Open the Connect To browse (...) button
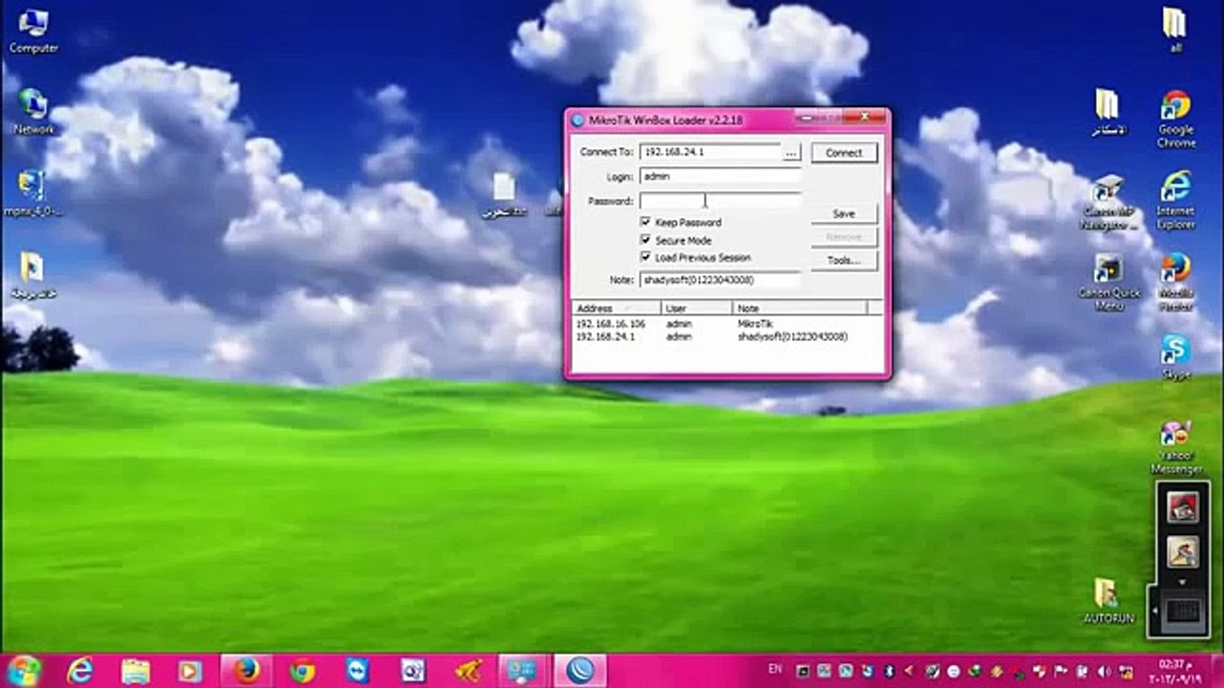Viewport: 1224px width, 688px height. tap(791, 153)
